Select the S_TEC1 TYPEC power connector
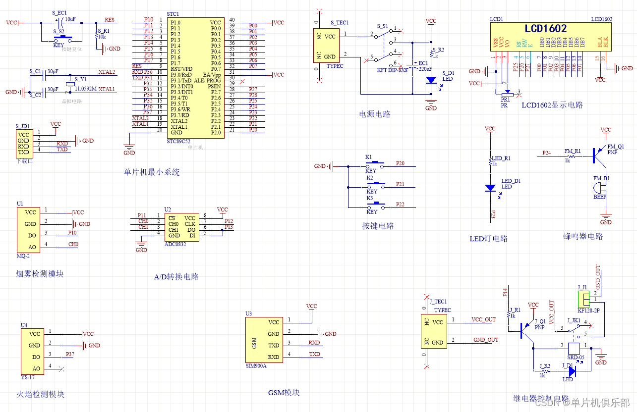 pyautogui.click(x=326, y=46)
